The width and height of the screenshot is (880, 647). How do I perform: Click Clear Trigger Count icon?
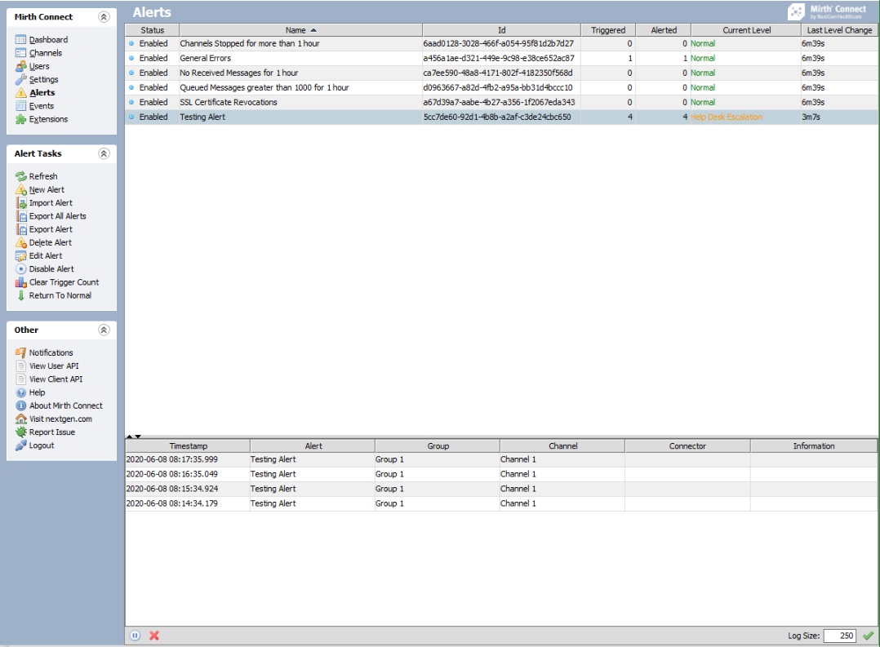click(x=20, y=282)
